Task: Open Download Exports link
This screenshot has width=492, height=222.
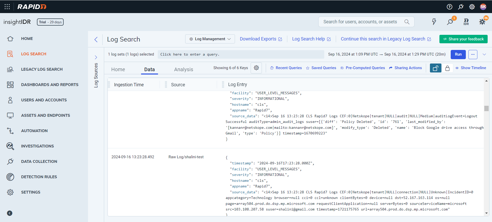Action: tap(261, 39)
